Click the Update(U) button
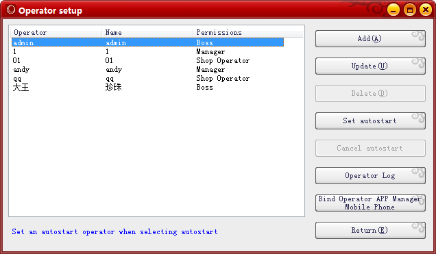The image size is (436, 254). point(370,66)
